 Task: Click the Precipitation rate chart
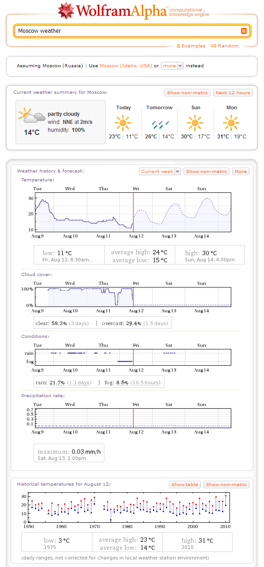[x=133, y=418]
